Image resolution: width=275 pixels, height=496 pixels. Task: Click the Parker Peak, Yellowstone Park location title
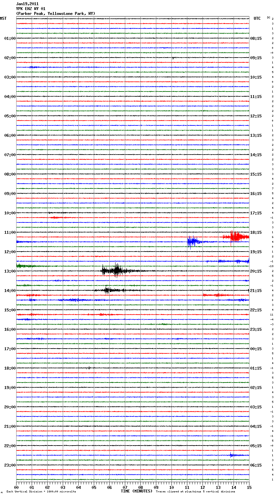(x=56, y=14)
